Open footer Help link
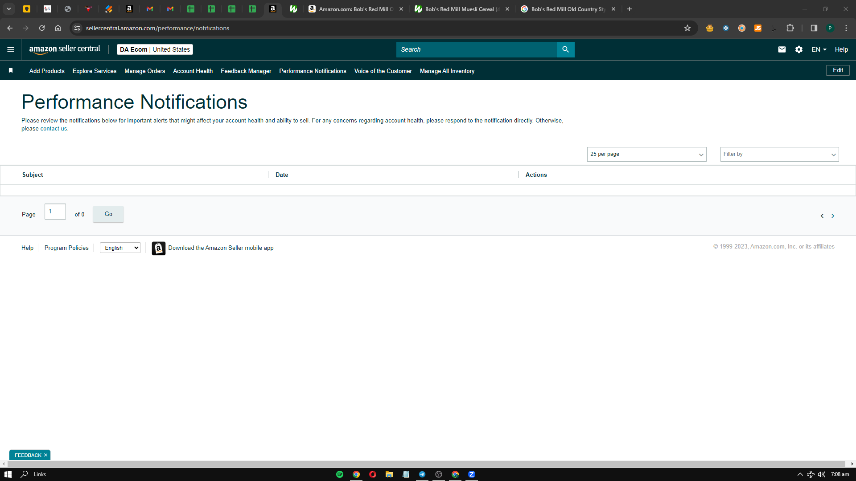The height and width of the screenshot is (481, 856). (27, 248)
